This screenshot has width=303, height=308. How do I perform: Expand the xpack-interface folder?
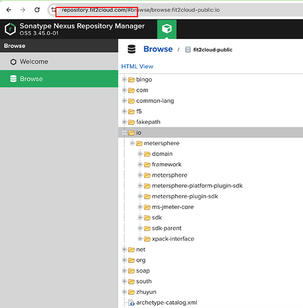[x=140, y=239]
